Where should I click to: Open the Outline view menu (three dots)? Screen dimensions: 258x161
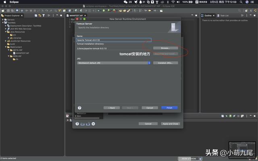tap(246, 15)
